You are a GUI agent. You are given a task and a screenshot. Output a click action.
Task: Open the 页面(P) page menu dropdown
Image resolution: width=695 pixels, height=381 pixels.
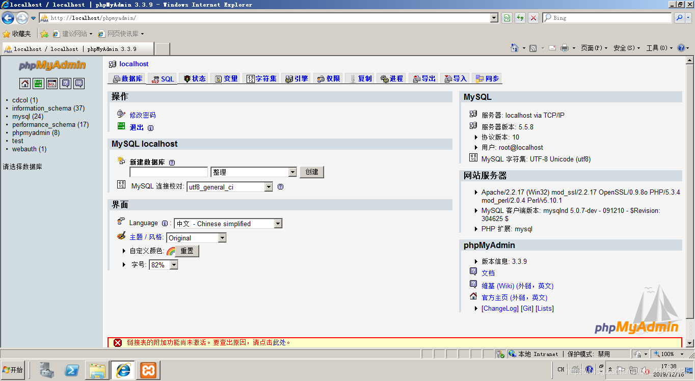[x=594, y=48]
